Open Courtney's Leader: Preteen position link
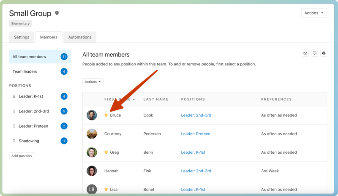 [x=196, y=134]
